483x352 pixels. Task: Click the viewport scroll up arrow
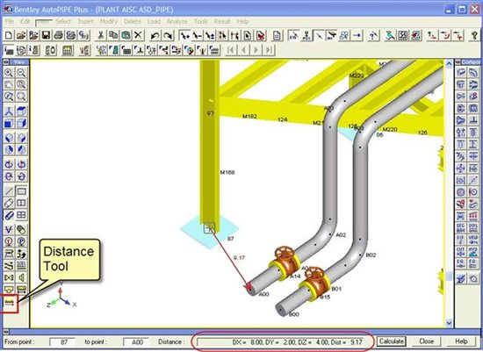point(449,64)
